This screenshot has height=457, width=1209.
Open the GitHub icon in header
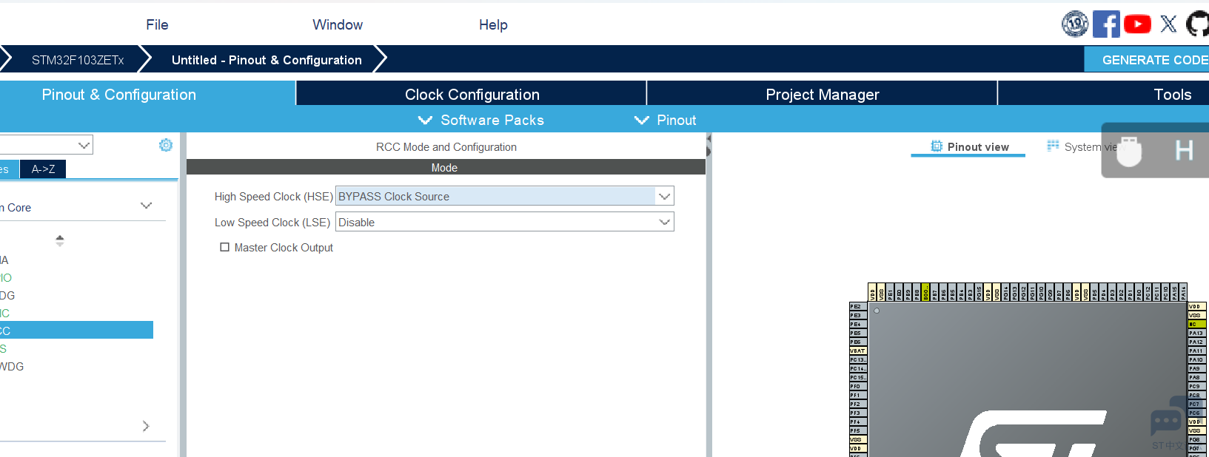coord(1198,24)
